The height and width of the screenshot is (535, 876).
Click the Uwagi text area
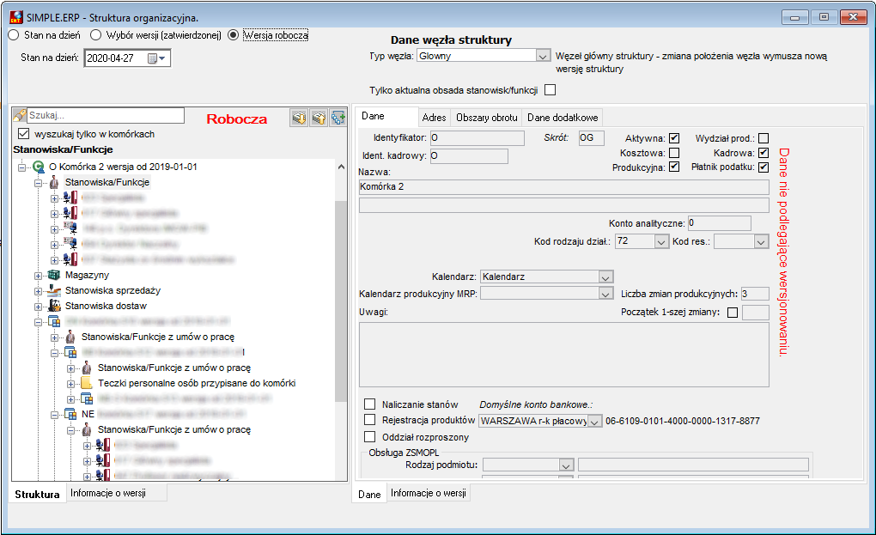click(563, 355)
